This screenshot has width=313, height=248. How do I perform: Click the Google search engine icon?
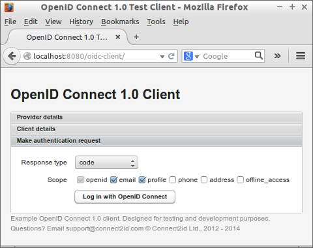tap(188, 56)
